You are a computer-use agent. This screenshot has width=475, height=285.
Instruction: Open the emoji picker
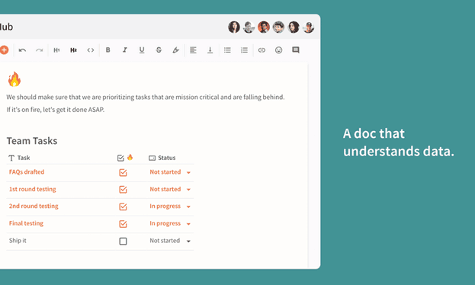[x=279, y=50]
